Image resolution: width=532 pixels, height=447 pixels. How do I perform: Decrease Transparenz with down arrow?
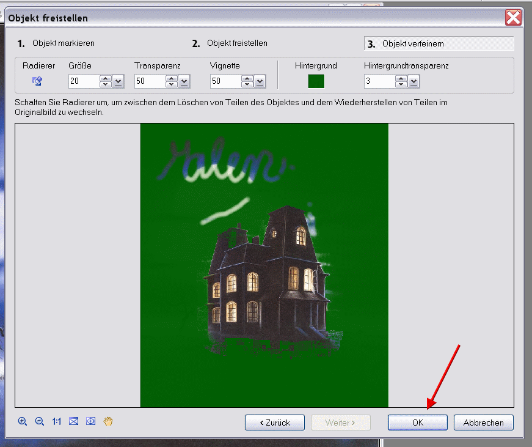tap(172, 84)
